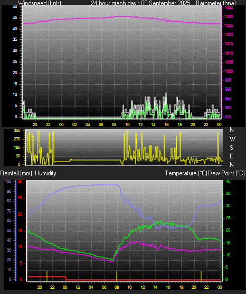Click the W compass direction label
Image resolution: width=246 pixels, height=294 pixels.
[x=232, y=139]
